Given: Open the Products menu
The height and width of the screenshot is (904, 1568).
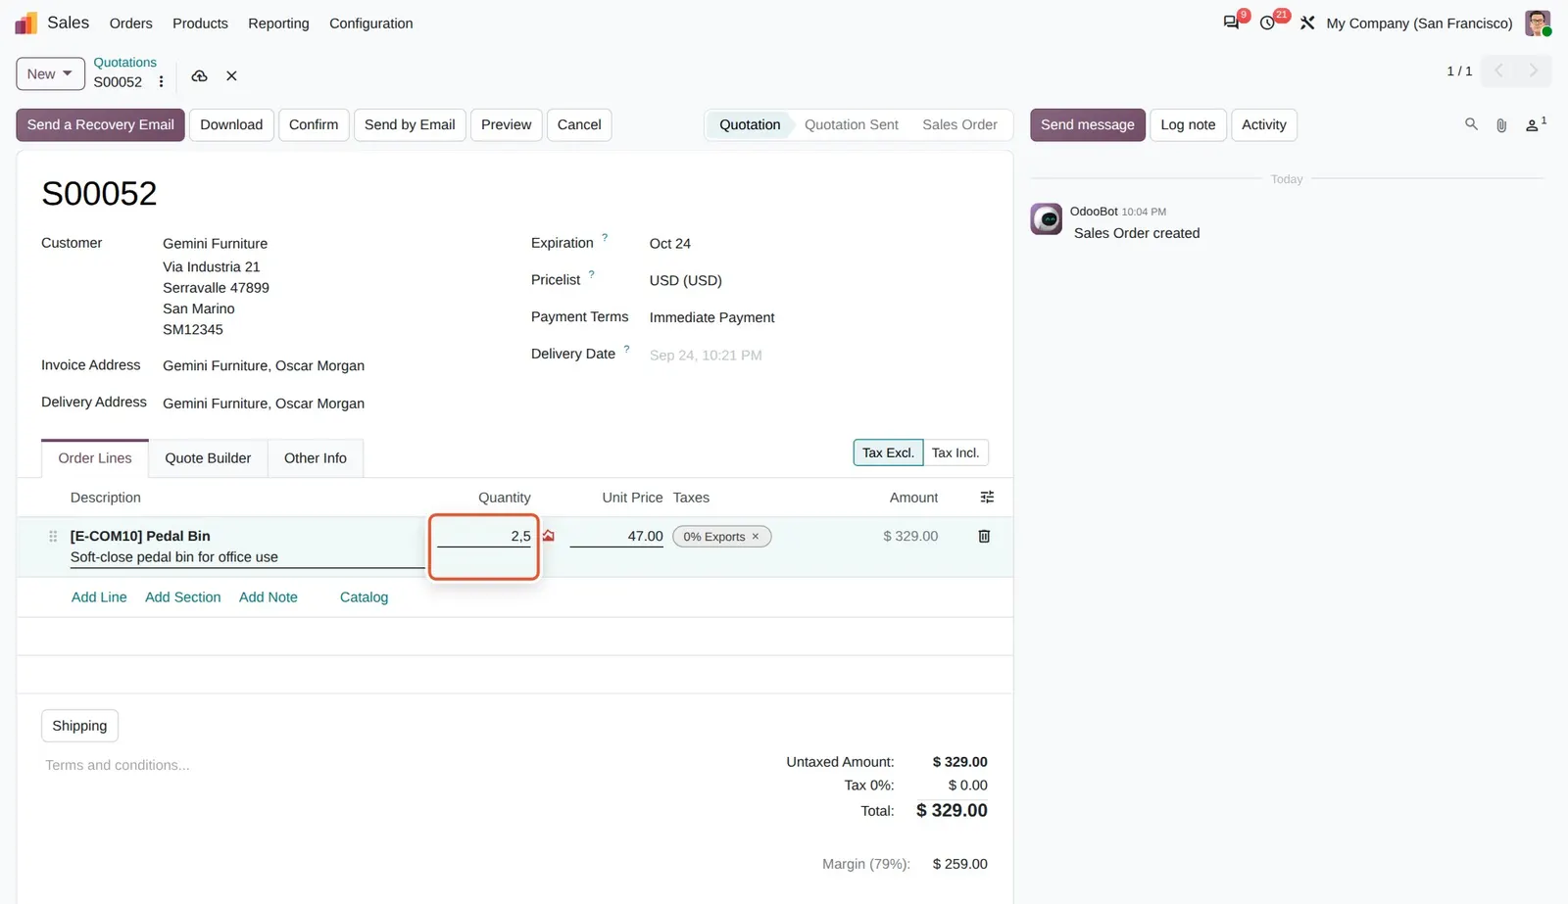Looking at the screenshot, I should [200, 24].
